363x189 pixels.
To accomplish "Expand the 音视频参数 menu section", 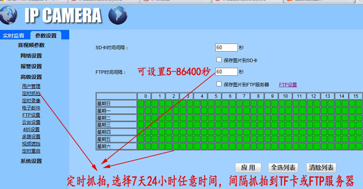I will (31, 45).
